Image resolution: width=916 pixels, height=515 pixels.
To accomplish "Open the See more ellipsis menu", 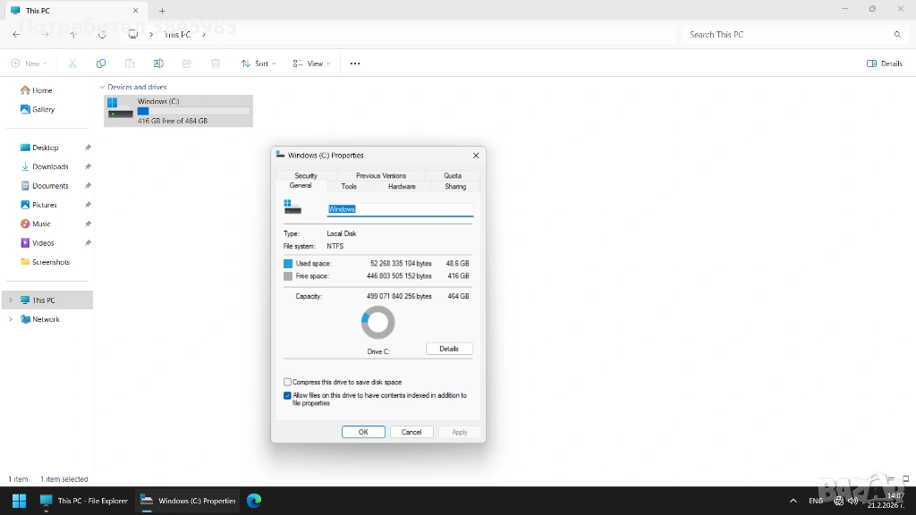I will coord(355,63).
